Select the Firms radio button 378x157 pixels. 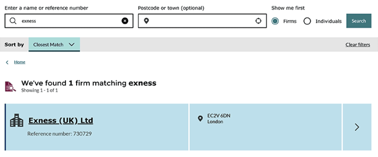click(x=275, y=21)
